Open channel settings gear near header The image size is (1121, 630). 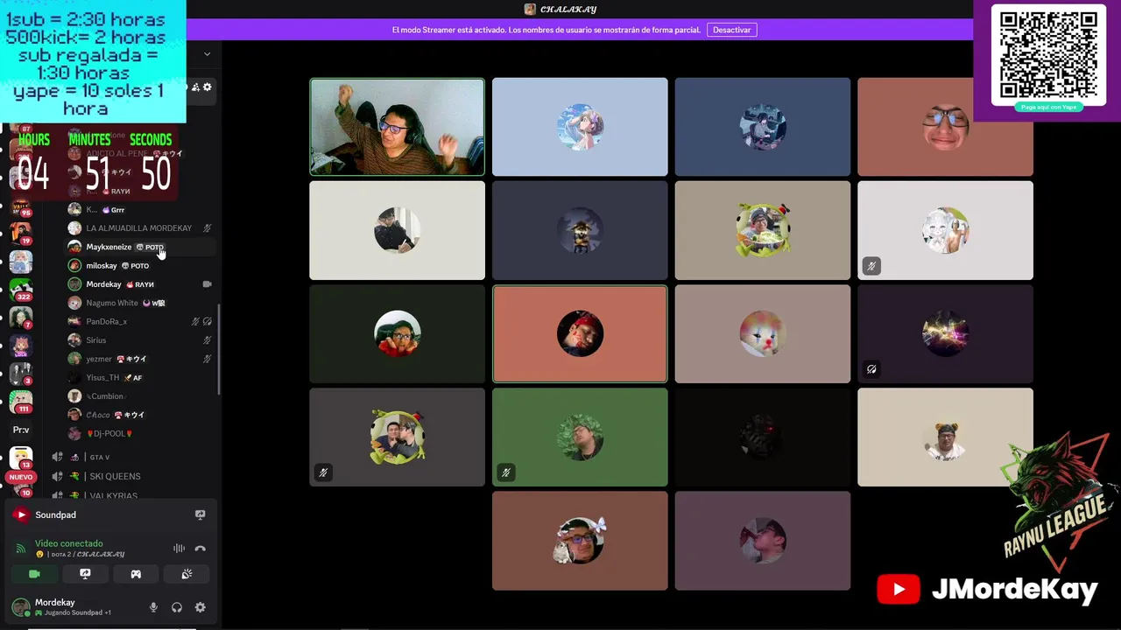tap(208, 87)
